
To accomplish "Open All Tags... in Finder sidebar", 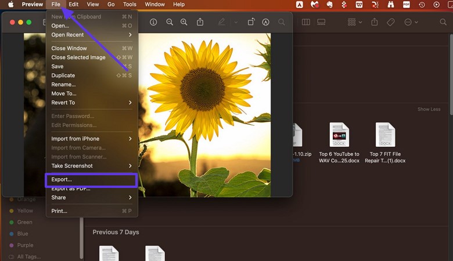I will pos(25,257).
